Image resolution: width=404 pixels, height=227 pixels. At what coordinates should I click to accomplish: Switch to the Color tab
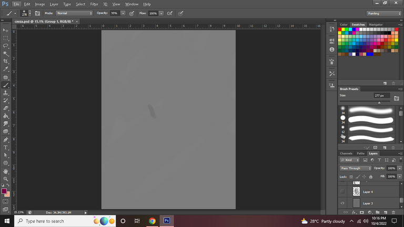coord(344,25)
